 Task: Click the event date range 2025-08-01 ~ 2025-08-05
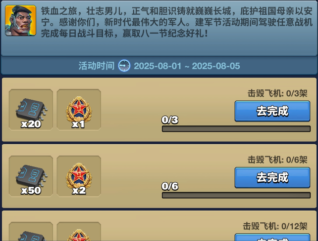(x=187, y=66)
